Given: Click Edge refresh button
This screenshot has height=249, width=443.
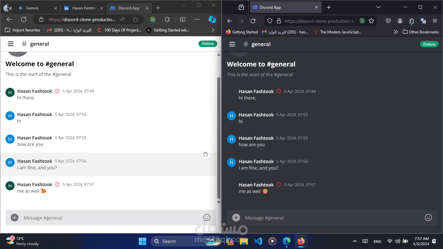Looking at the screenshot, I should [x=24, y=19].
